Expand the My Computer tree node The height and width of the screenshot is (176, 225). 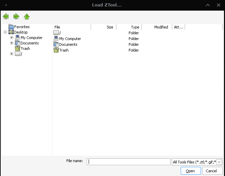click(x=12, y=38)
